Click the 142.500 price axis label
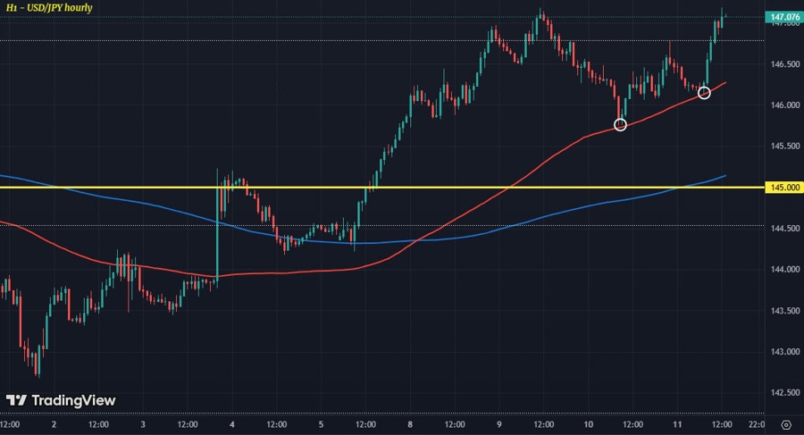The image size is (804, 435). [785, 392]
